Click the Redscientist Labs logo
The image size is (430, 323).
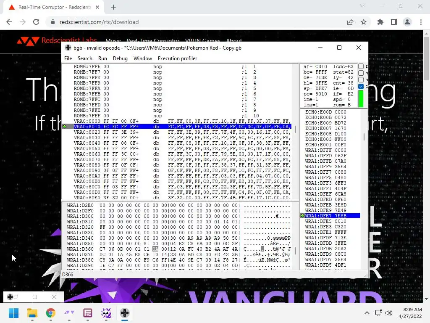[57, 41]
